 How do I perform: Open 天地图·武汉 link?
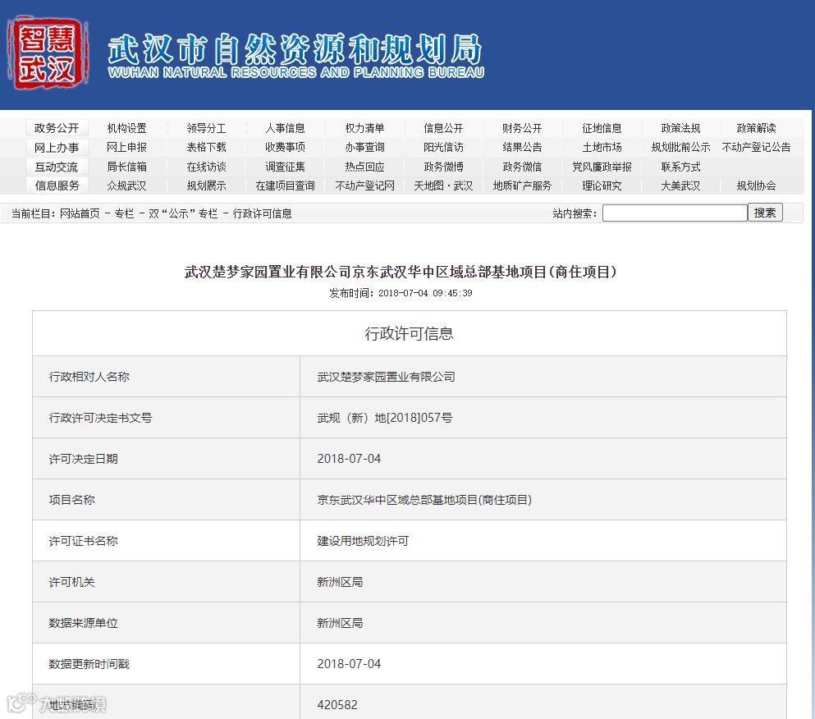coord(443,185)
